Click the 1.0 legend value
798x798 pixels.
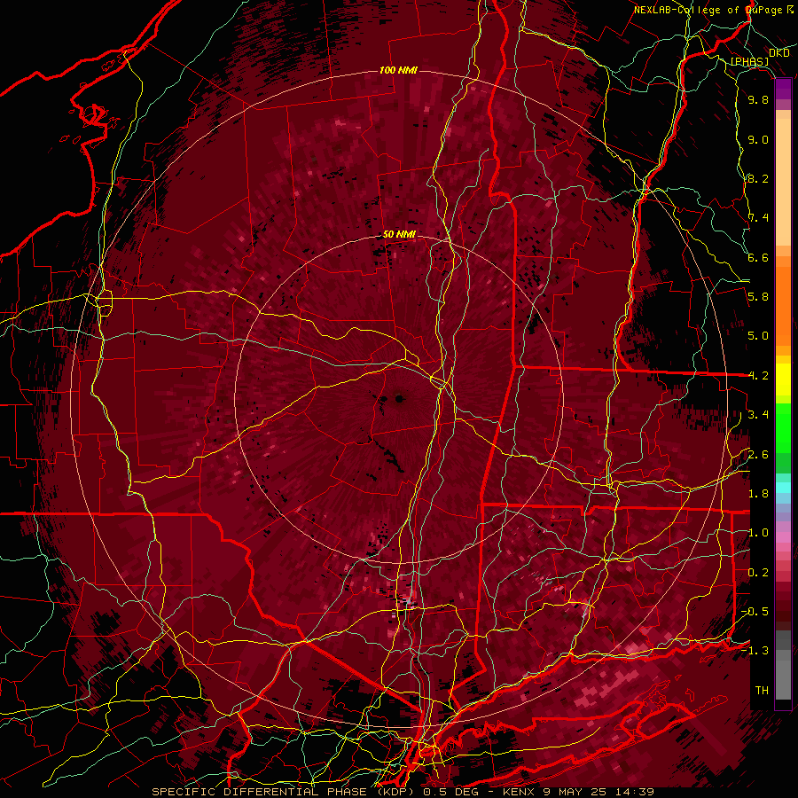(758, 533)
